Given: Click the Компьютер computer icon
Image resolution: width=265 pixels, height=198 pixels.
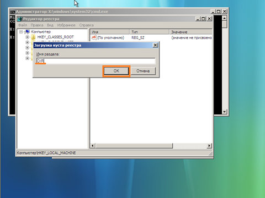Looking at the screenshot, I should pos(27,32).
